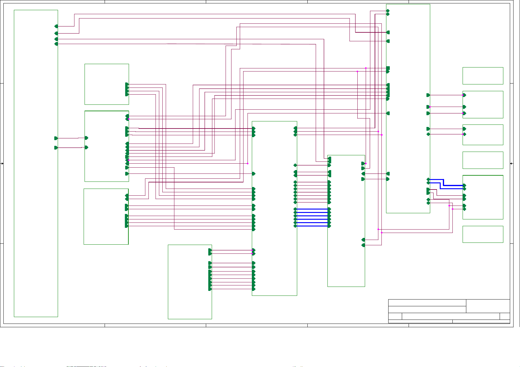This screenshot has height=367, width=520.
Task: Select the right-column block with exactly three ports
Action: (483, 104)
